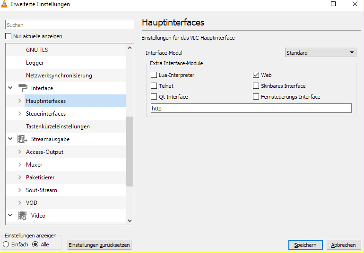Click the tree scrollbar down arrow
This screenshot has width=364, height=253.
(x=130, y=220)
